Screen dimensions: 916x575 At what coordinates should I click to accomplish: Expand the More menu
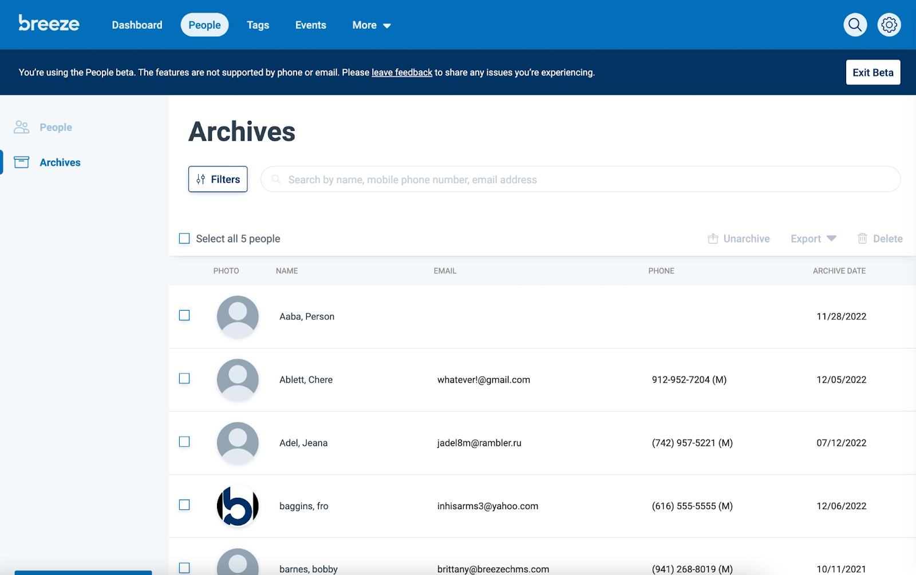(x=372, y=25)
